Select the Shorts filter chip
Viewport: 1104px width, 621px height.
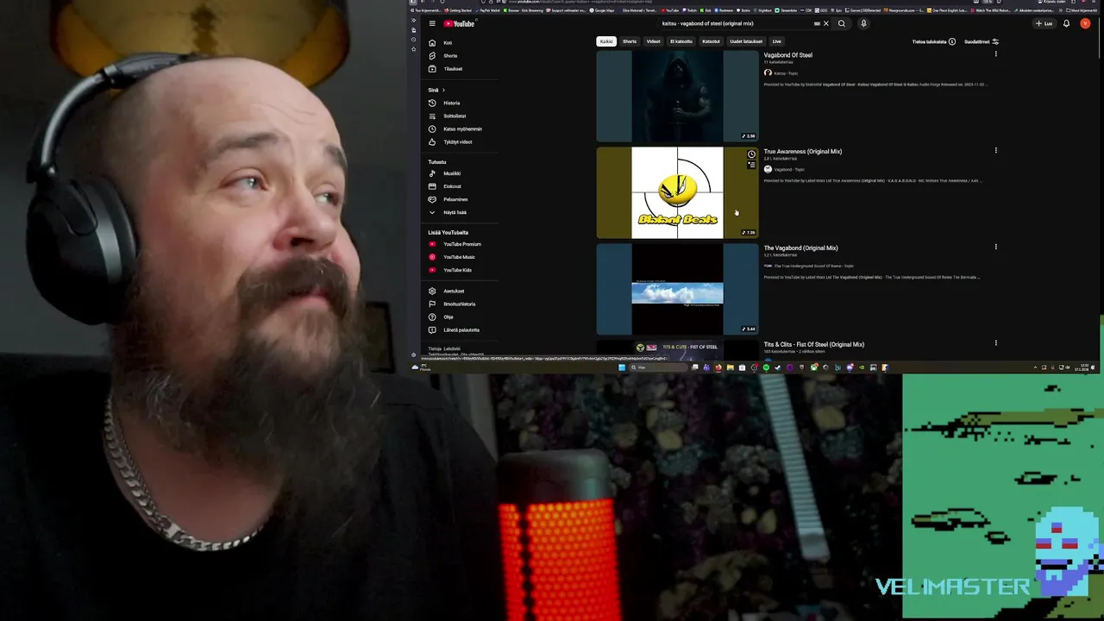pos(630,41)
